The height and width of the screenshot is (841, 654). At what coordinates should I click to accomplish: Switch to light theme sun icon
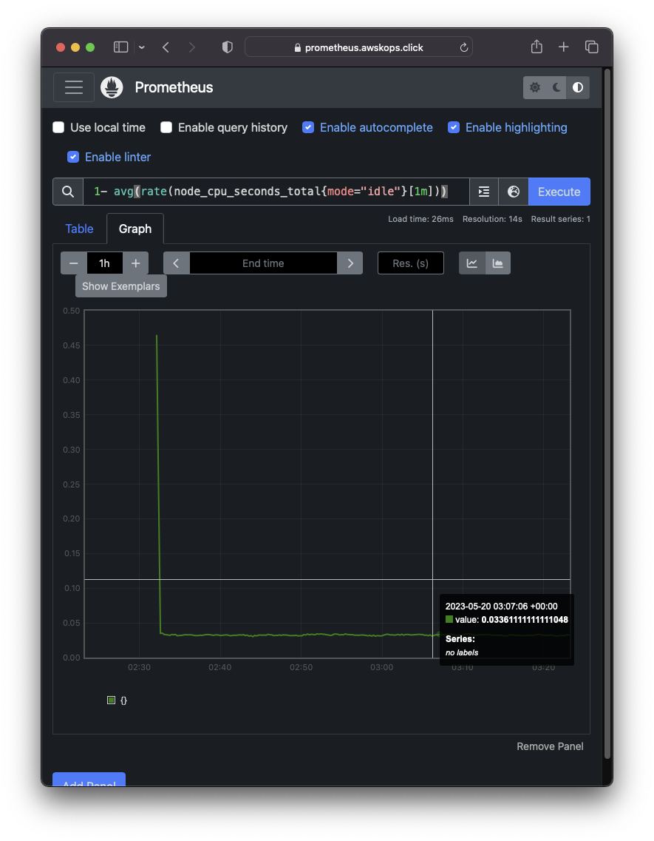pyautogui.click(x=535, y=87)
